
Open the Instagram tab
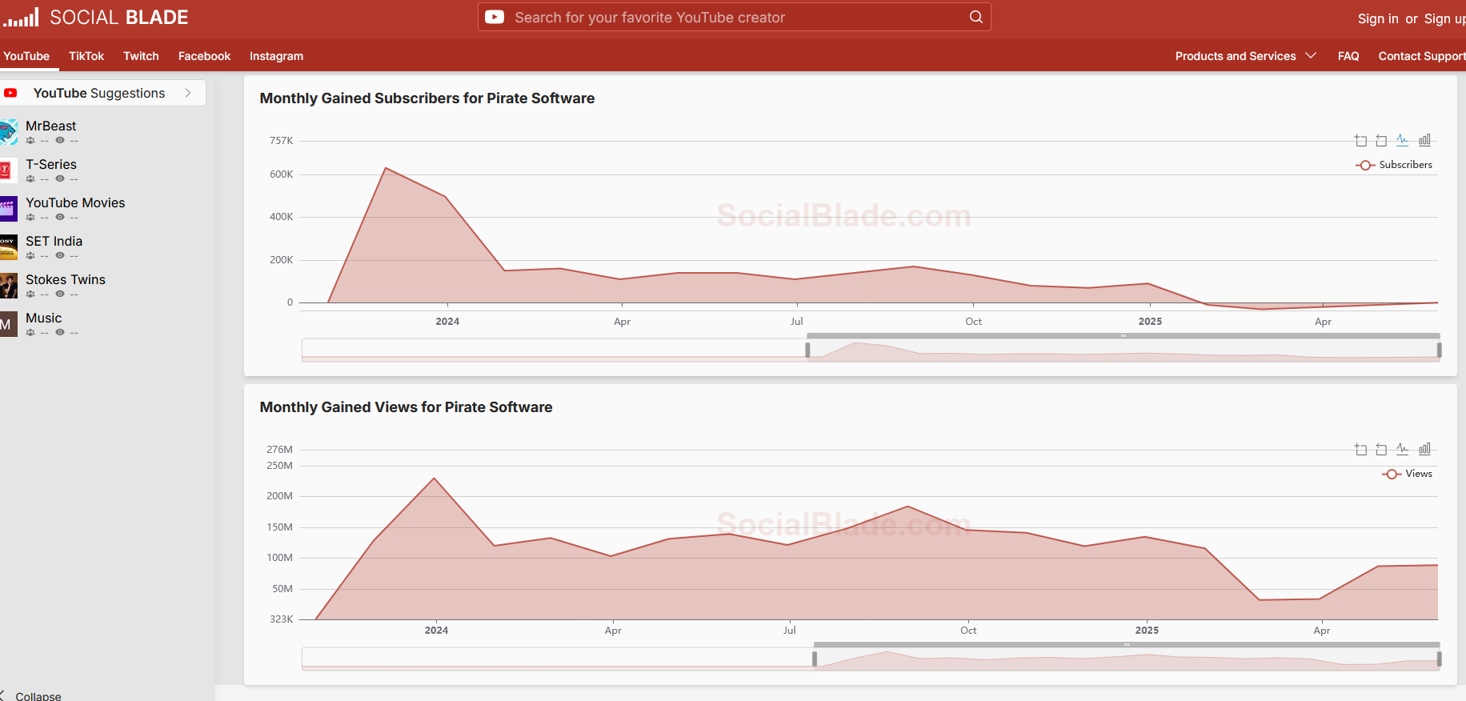(x=276, y=56)
